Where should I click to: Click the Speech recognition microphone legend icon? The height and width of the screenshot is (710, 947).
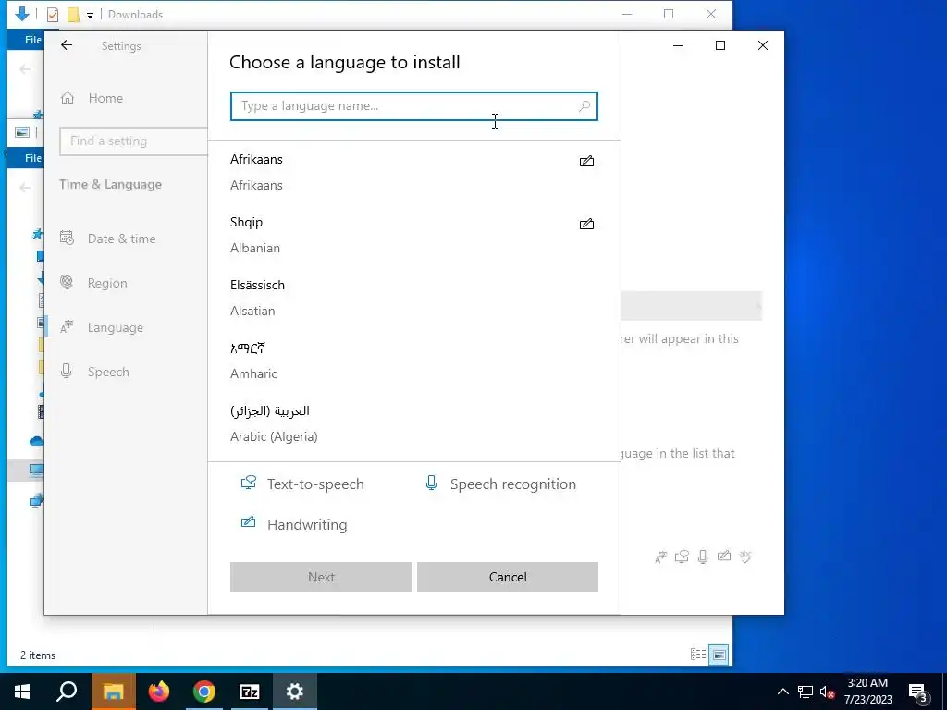tap(431, 483)
